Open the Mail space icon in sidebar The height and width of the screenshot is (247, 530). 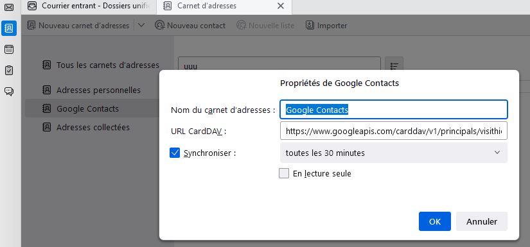(9, 7)
